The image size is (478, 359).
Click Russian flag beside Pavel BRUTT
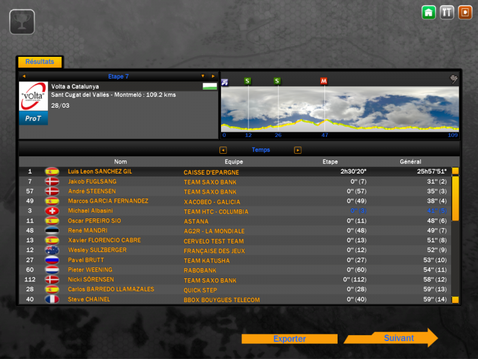(52, 260)
